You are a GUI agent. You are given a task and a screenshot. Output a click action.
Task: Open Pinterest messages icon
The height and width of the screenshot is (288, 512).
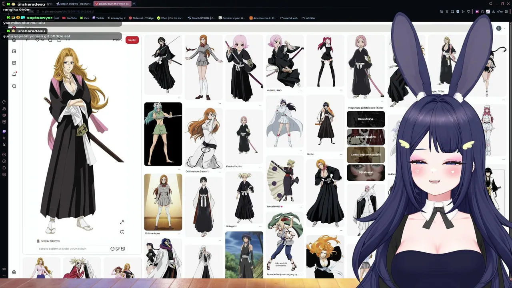click(x=14, y=86)
